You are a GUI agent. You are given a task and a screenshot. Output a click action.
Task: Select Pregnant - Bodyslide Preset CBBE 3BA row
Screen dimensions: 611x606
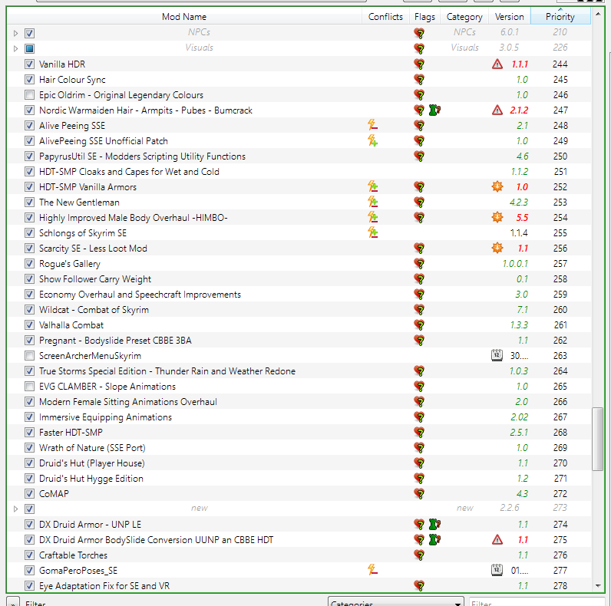[299, 341]
